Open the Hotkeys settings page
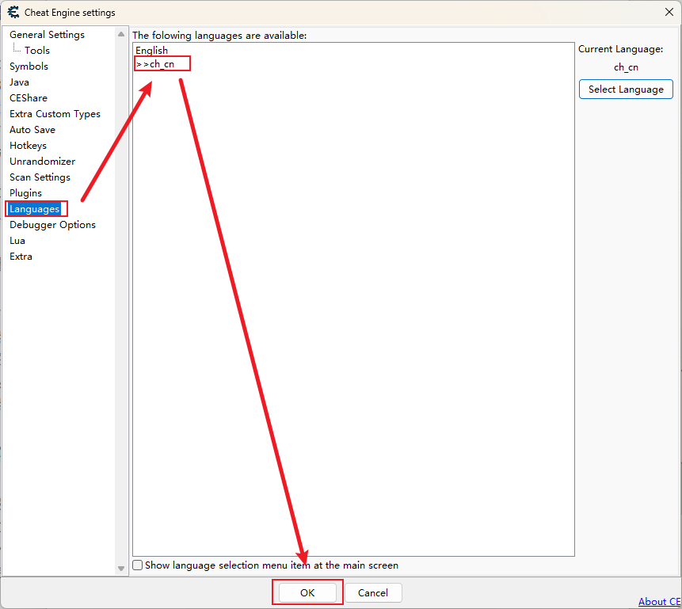This screenshot has height=609, width=682. point(28,146)
